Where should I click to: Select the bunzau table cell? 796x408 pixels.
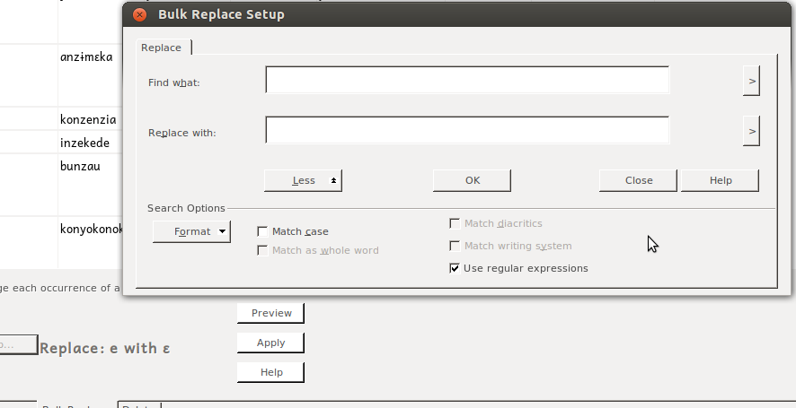[x=91, y=185]
